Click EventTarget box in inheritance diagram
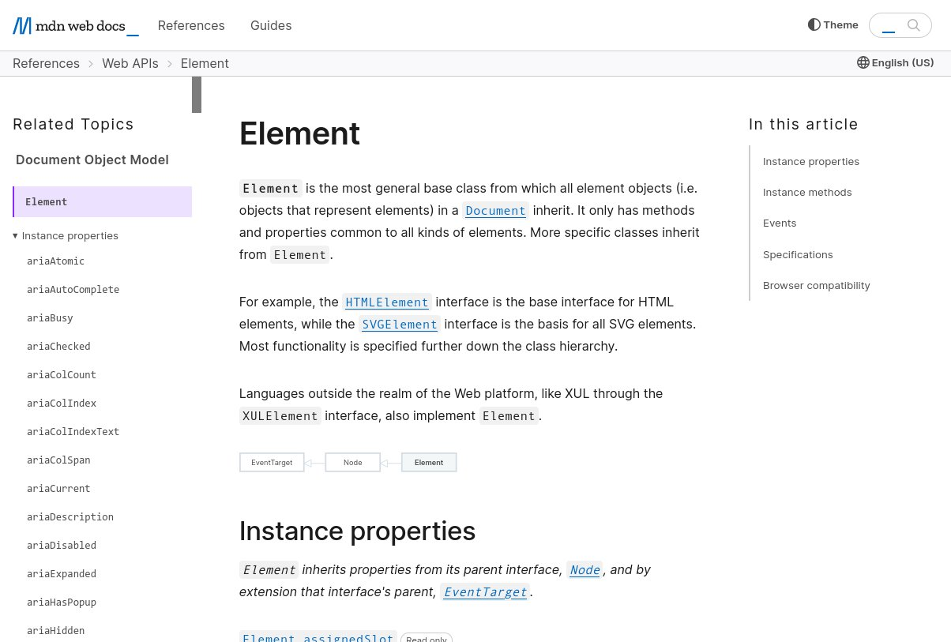 (x=272, y=463)
